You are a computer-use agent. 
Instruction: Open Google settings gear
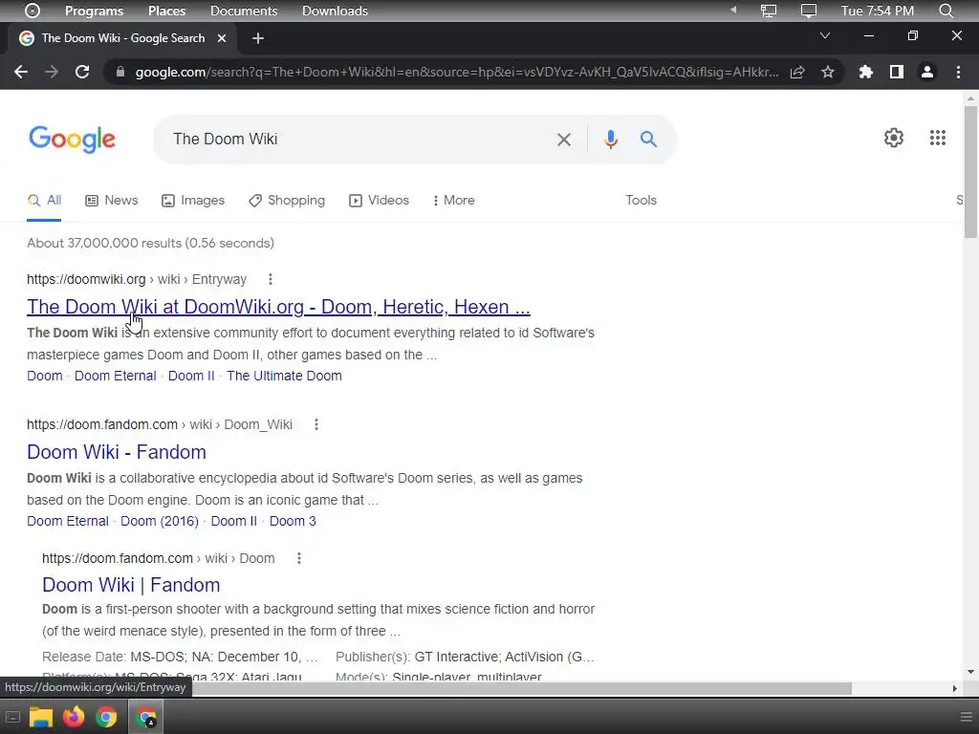(x=894, y=138)
